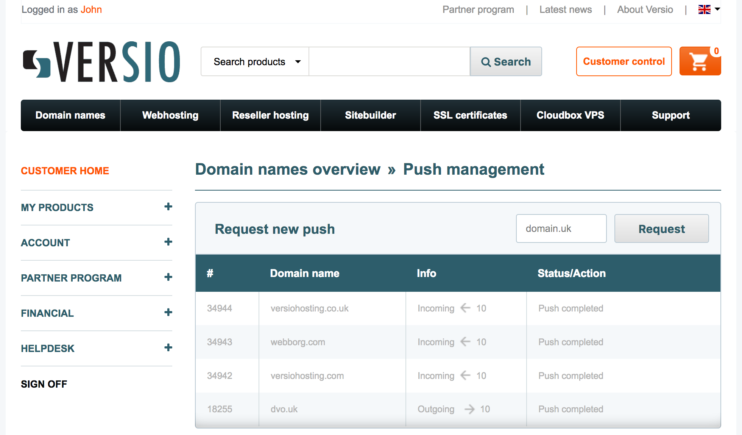Click Customer control button
This screenshot has width=742, height=435.
click(x=624, y=61)
